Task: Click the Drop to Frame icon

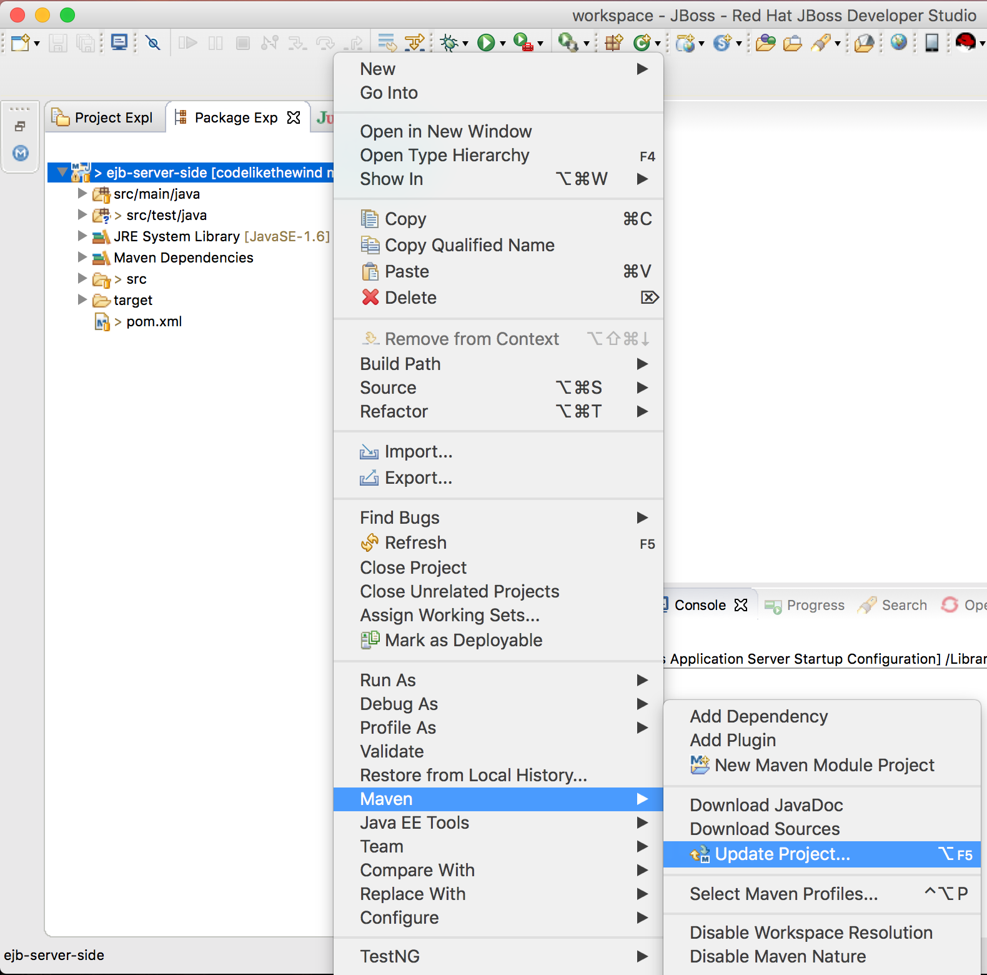Action: [x=387, y=42]
